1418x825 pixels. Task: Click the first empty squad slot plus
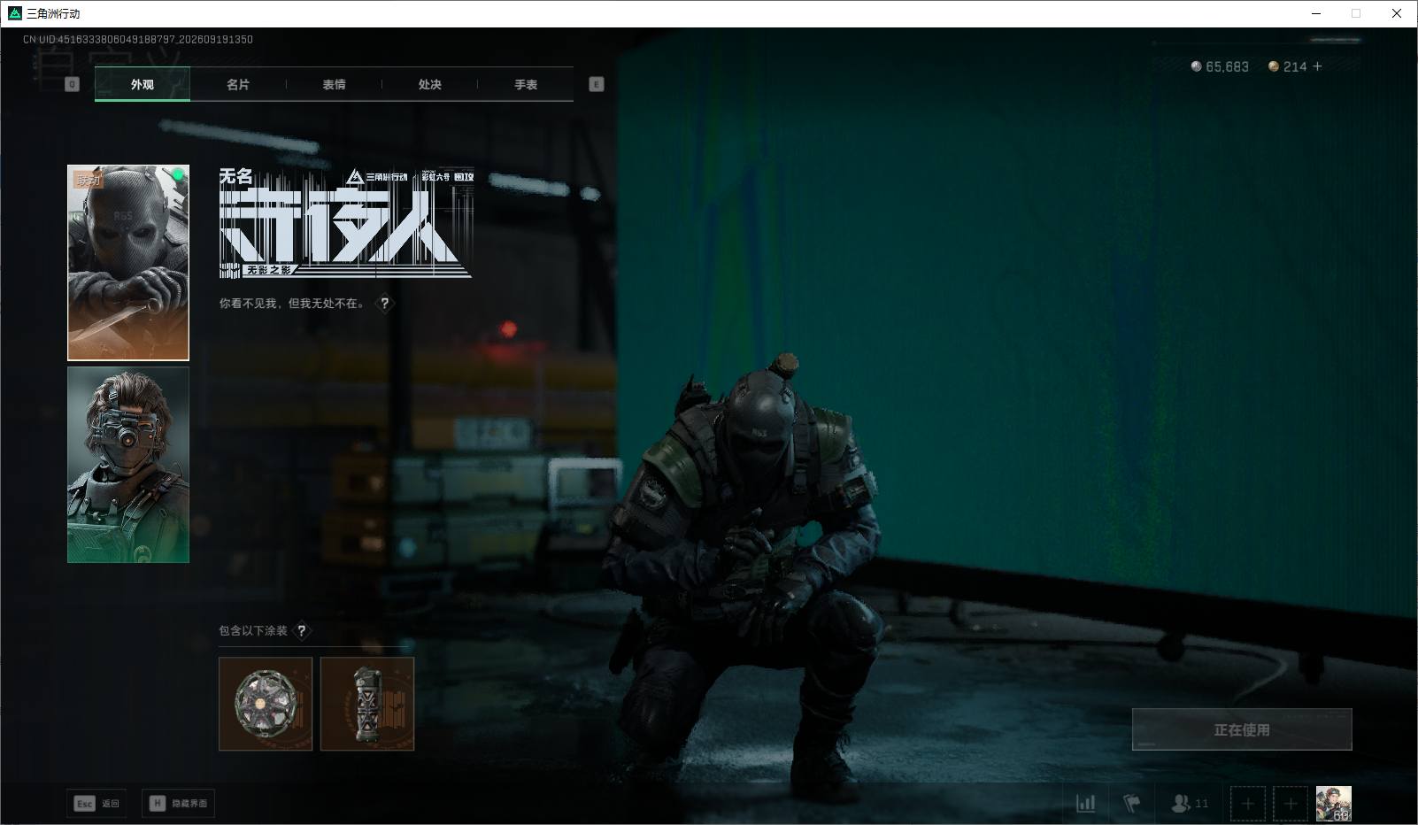coord(1248,804)
